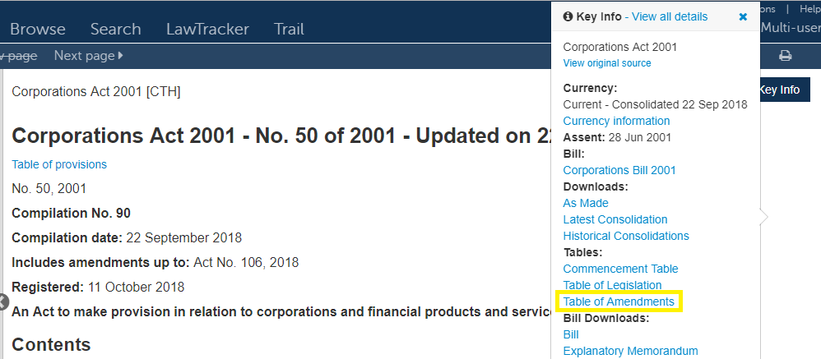The height and width of the screenshot is (359, 821).
Task: Go to Next page
Action: (89, 55)
